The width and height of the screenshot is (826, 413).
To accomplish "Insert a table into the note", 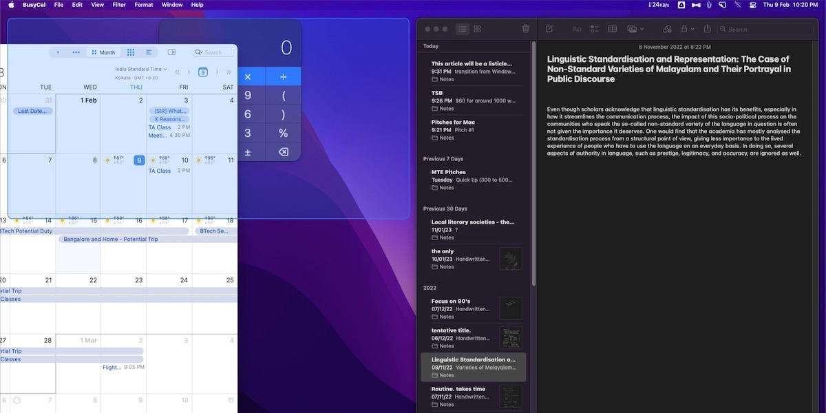I will 611,29.
